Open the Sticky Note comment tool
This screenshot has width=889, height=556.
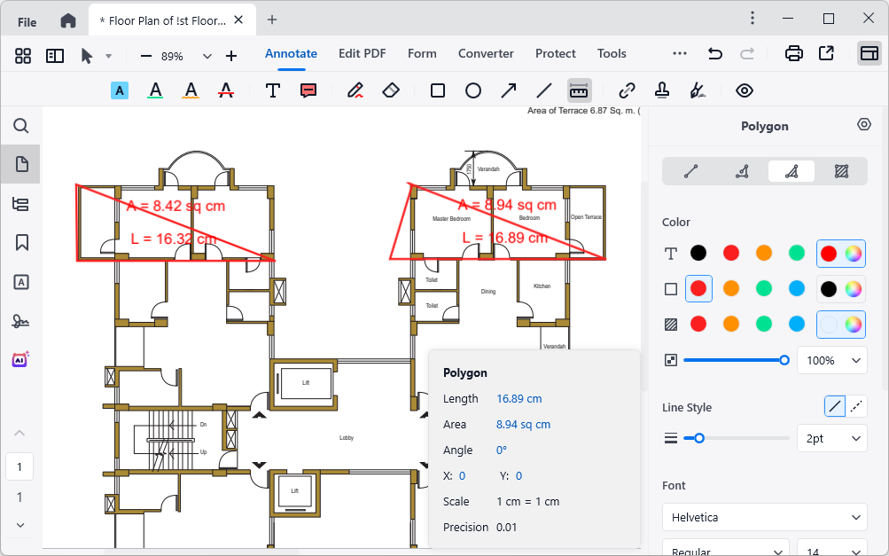(x=308, y=90)
